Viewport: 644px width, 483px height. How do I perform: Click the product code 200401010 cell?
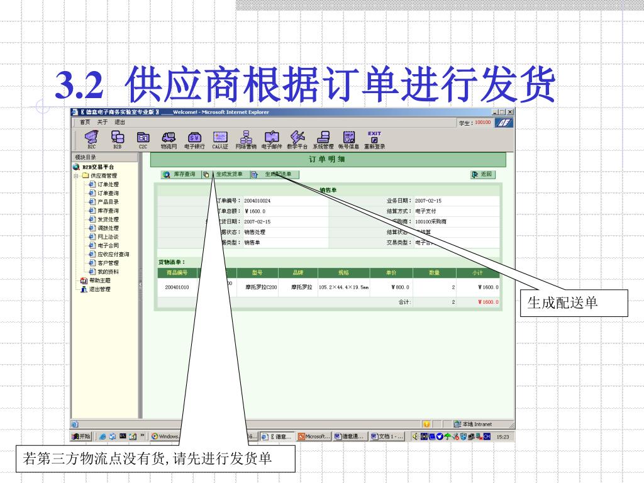pos(177,287)
